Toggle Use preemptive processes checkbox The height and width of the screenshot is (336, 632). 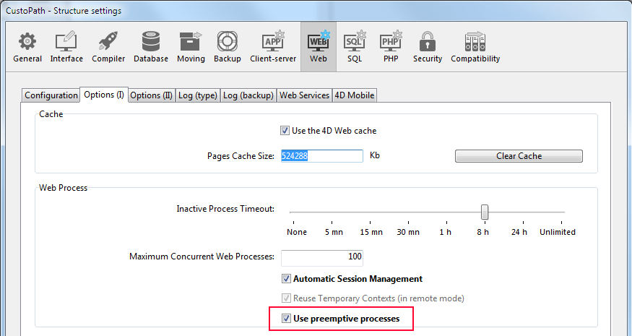click(286, 319)
